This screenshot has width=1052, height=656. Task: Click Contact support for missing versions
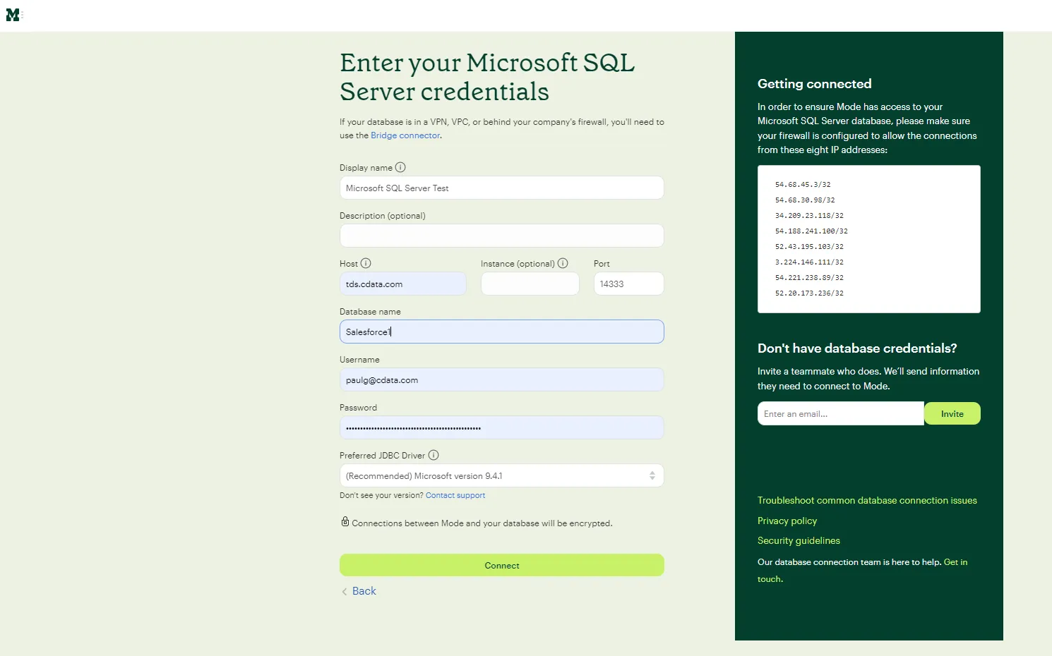coord(455,495)
